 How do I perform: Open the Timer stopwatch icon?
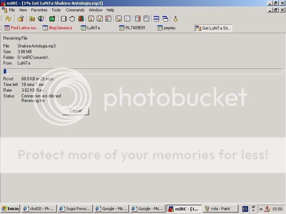pyautogui.click(x=72, y=19)
